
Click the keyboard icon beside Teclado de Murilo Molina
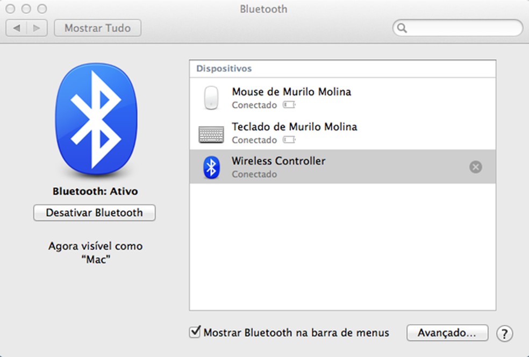coord(212,132)
